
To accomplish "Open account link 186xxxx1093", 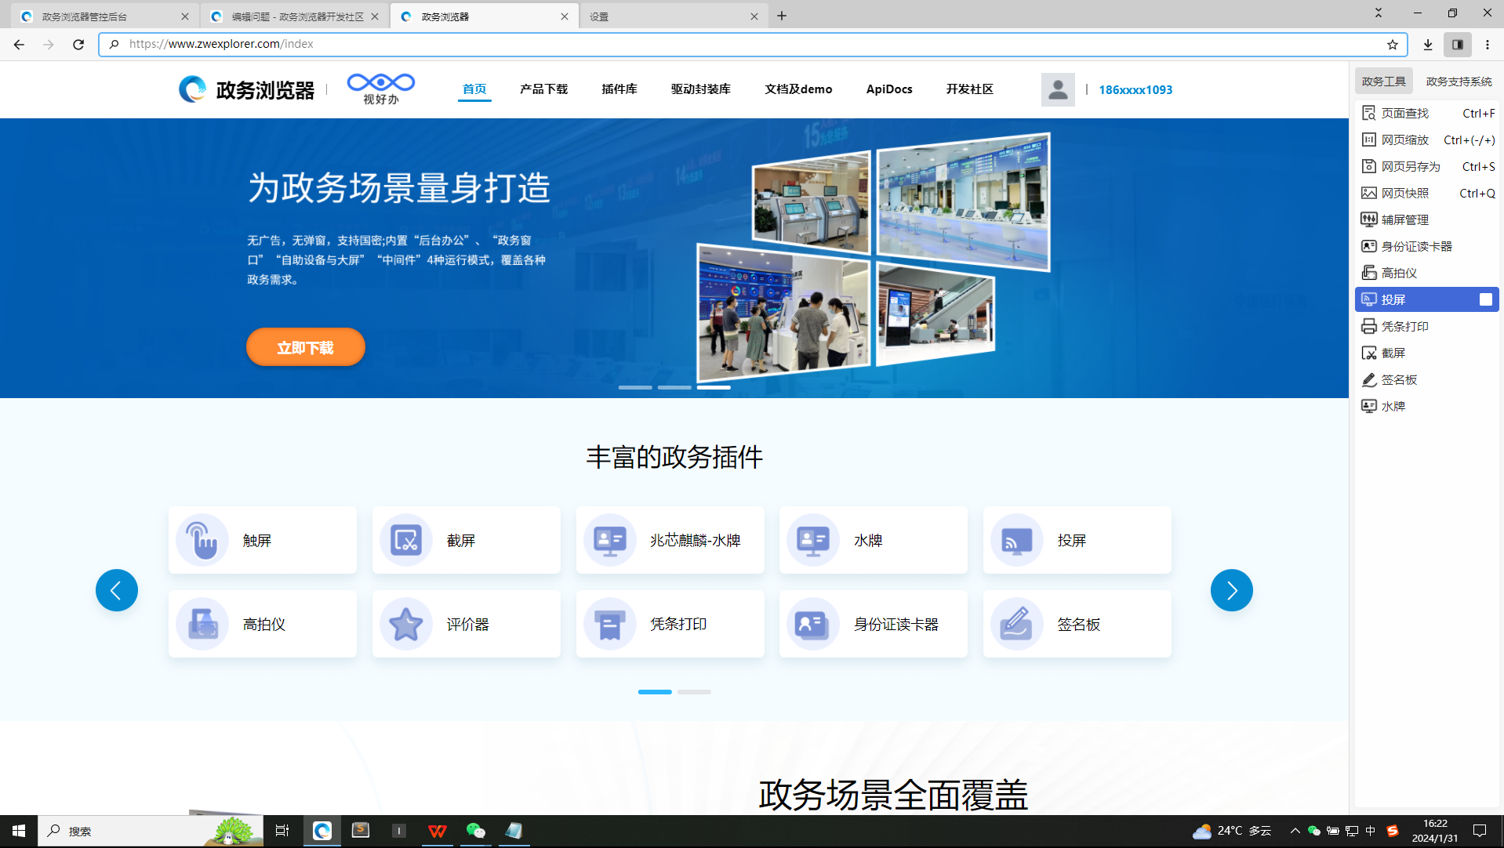I will tap(1135, 89).
